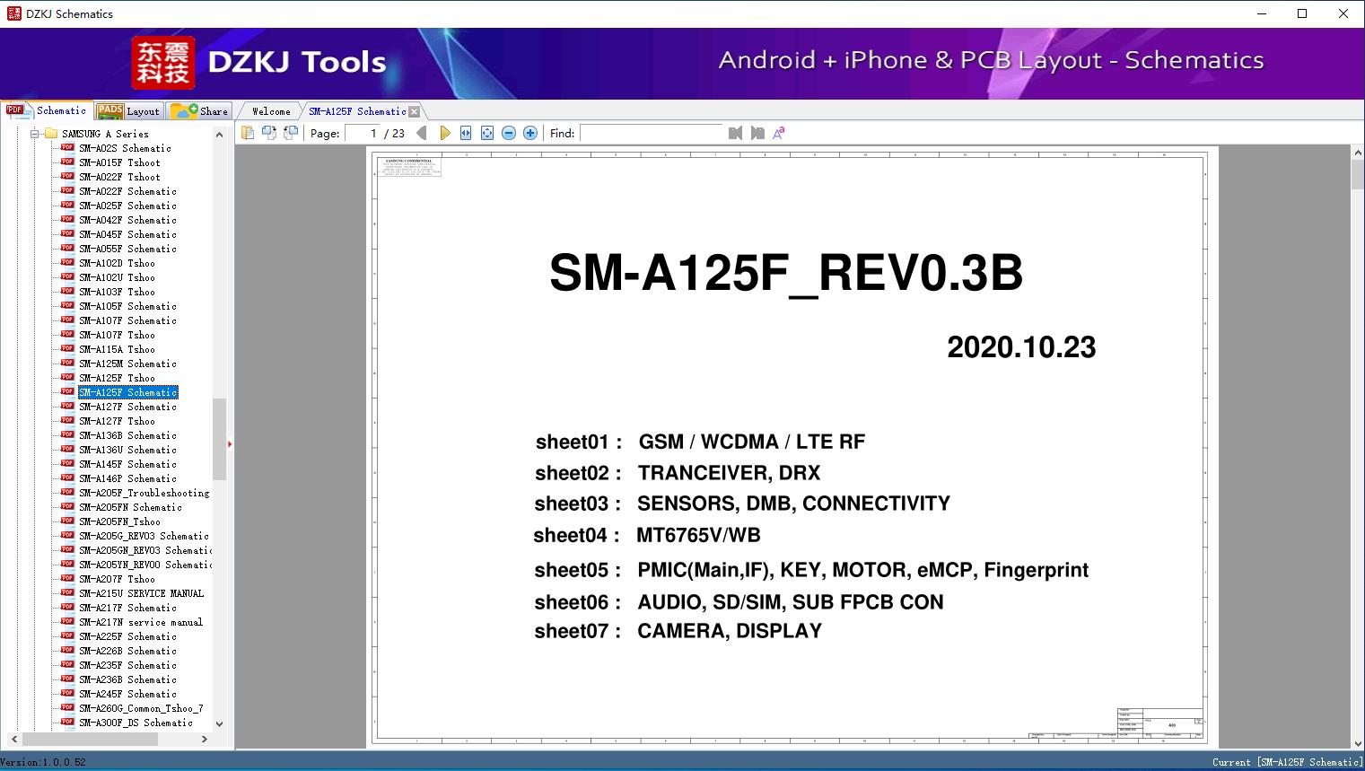Select the SM-A125F Schematic document tab
1365x771 pixels.
tap(357, 111)
